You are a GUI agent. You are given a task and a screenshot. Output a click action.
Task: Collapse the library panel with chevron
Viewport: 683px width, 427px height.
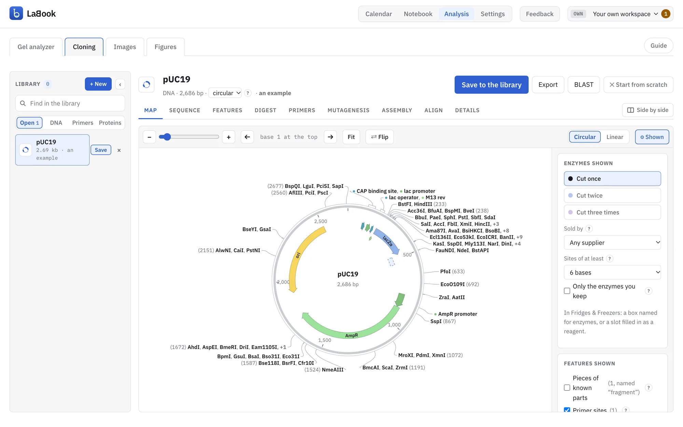(x=120, y=84)
